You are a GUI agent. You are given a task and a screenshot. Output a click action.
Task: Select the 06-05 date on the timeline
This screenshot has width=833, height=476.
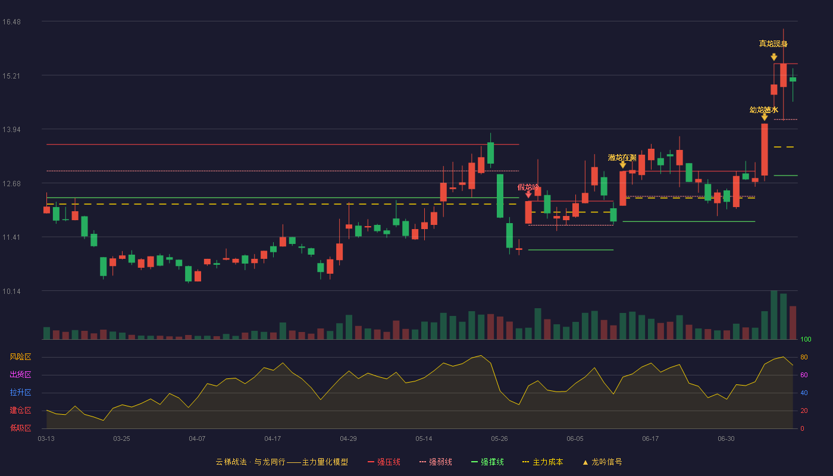point(575,439)
